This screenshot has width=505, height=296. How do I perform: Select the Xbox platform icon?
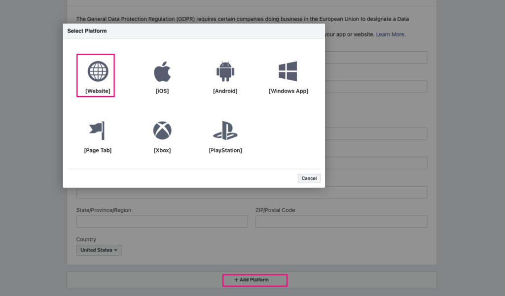[x=162, y=131]
